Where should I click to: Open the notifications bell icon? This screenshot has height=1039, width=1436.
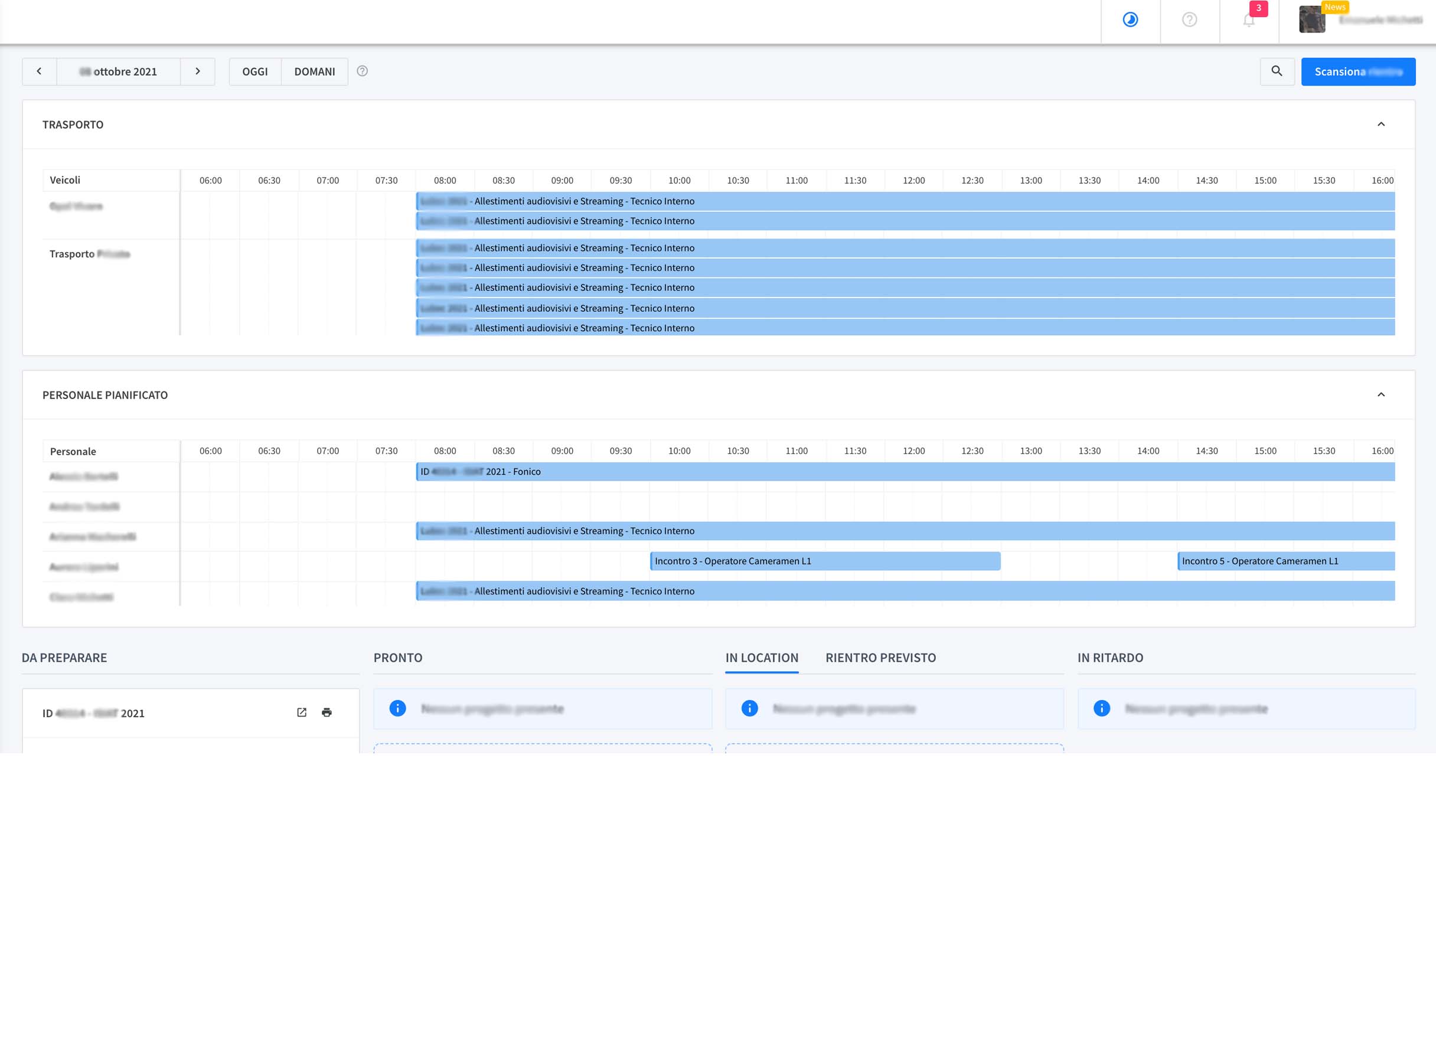tap(1248, 20)
